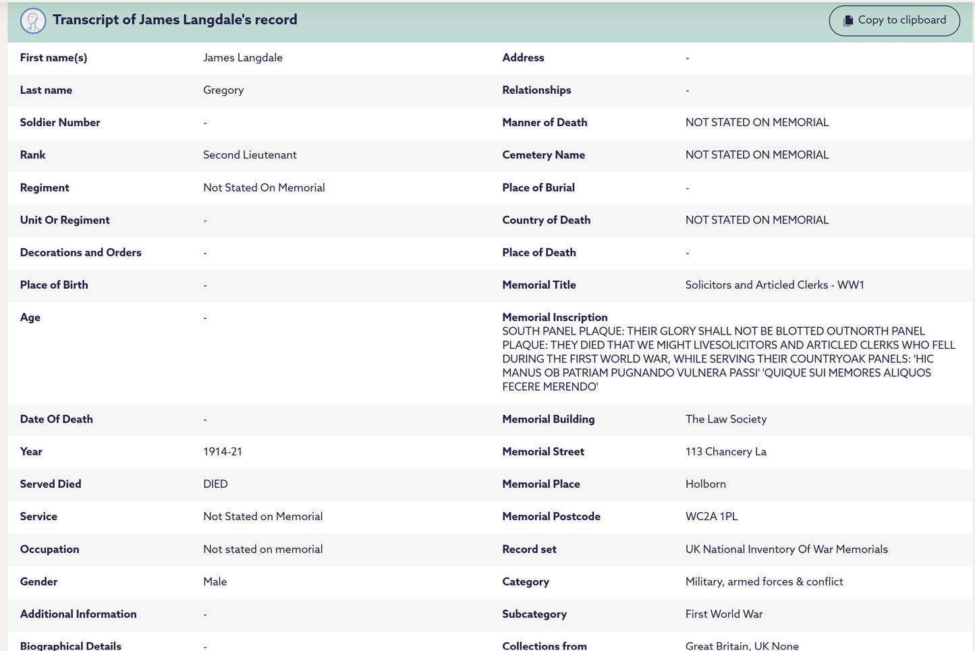The width and height of the screenshot is (975, 651).
Task: Select the Served Died value DIED
Action: tap(215, 484)
